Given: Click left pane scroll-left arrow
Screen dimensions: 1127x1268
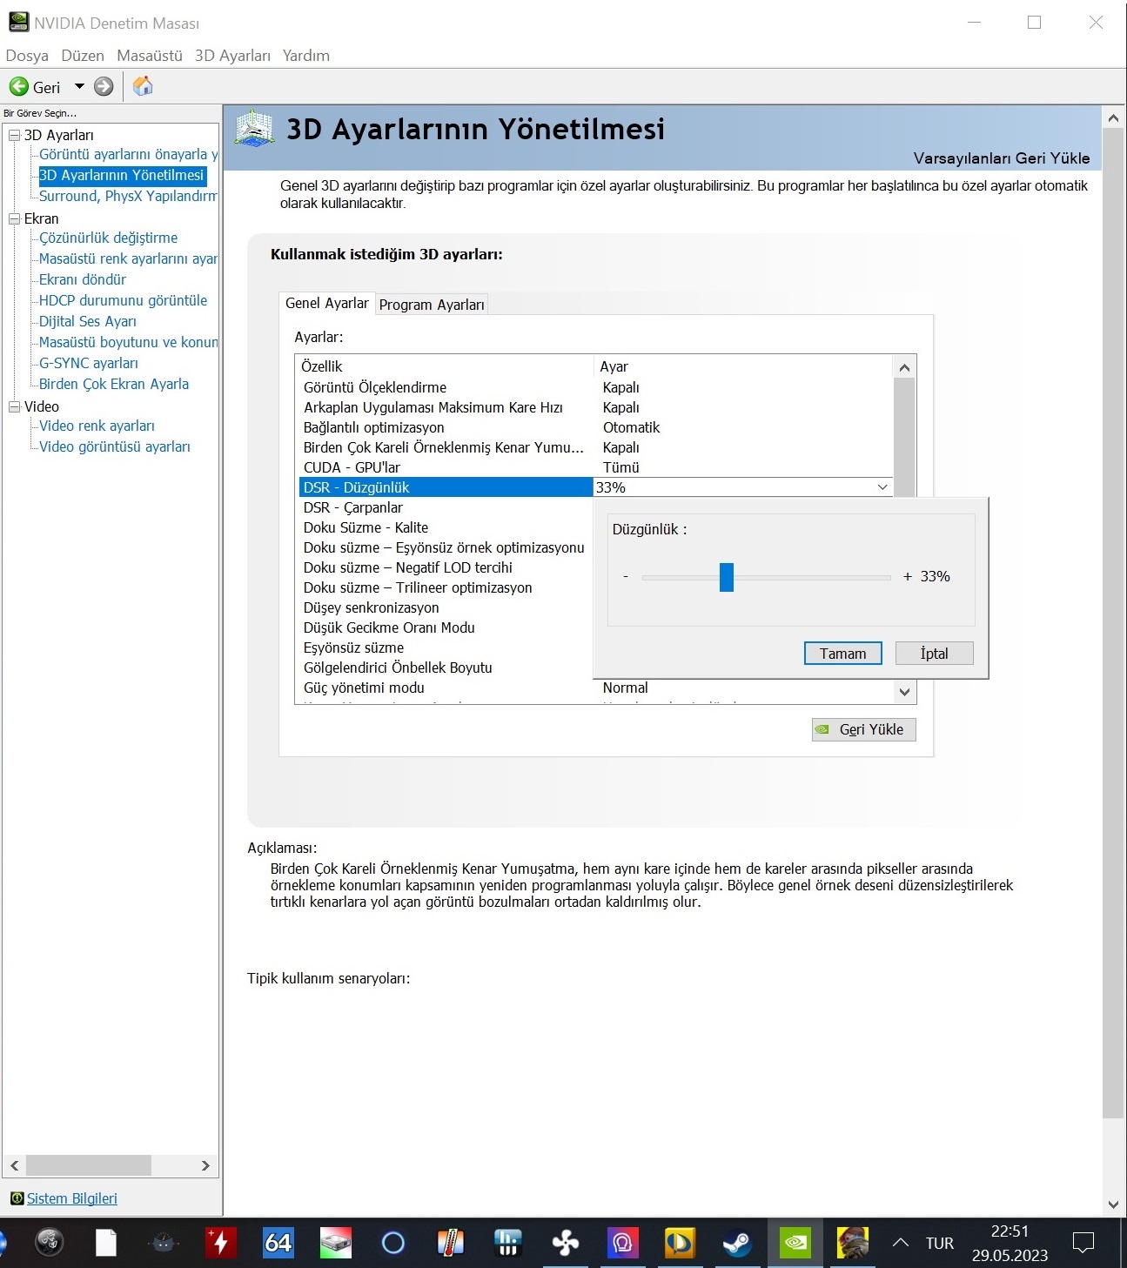Looking at the screenshot, I should tap(15, 1165).
